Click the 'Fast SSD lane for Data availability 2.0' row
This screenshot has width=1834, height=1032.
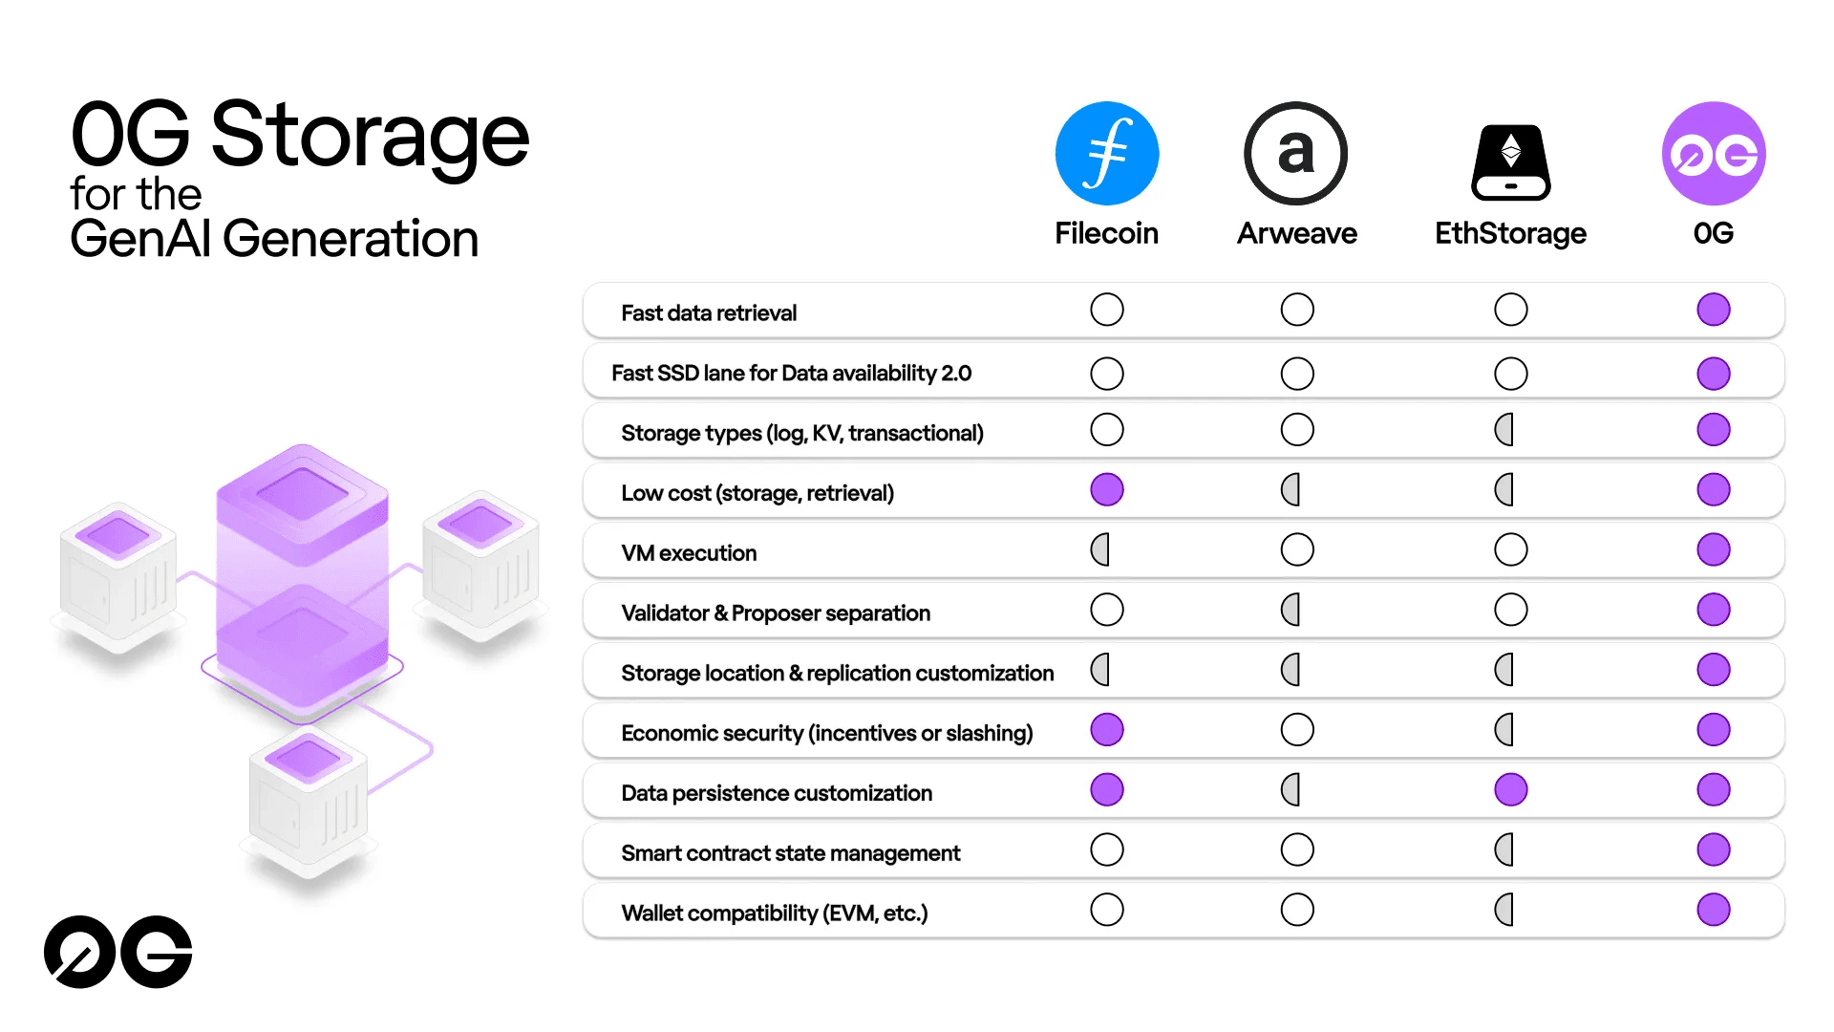coord(1184,372)
